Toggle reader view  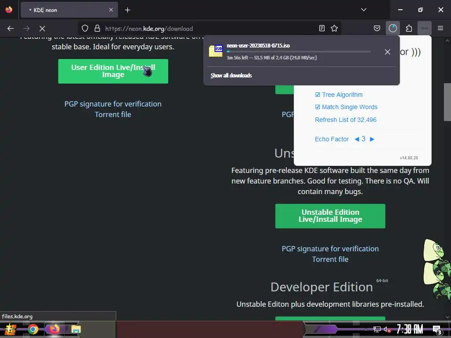pyautogui.click(x=322, y=29)
